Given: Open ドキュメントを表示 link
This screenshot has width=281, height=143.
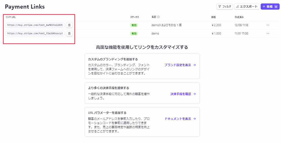Looking at the screenshot, I should click(x=180, y=119).
